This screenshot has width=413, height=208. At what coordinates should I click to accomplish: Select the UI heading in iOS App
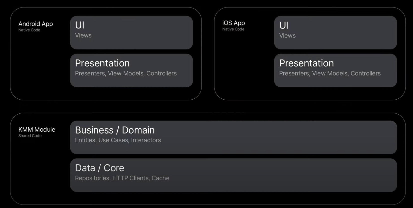pyautogui.click(x=284, y=25)
